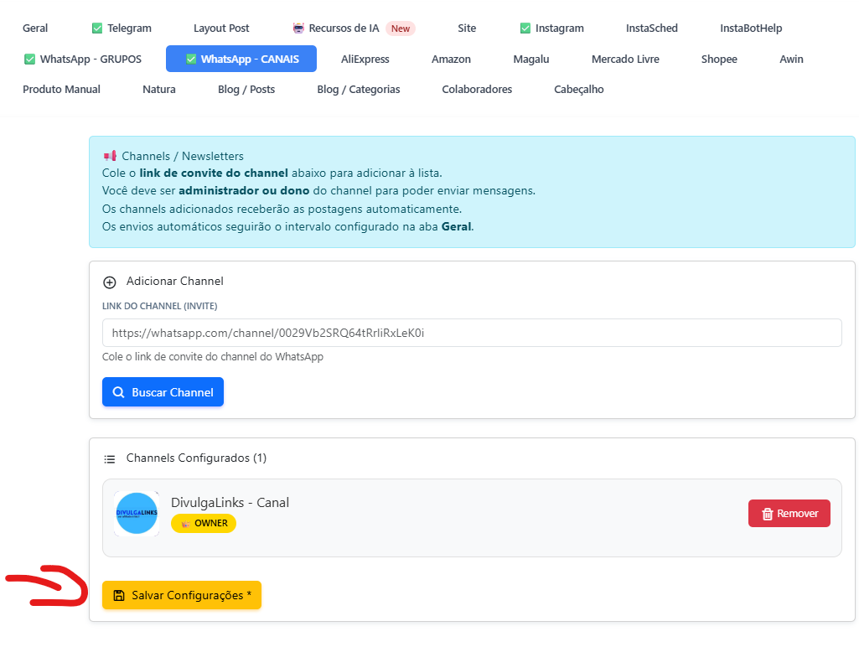Click the robot icon beside Recursos de IA

(x=298, y=28)
